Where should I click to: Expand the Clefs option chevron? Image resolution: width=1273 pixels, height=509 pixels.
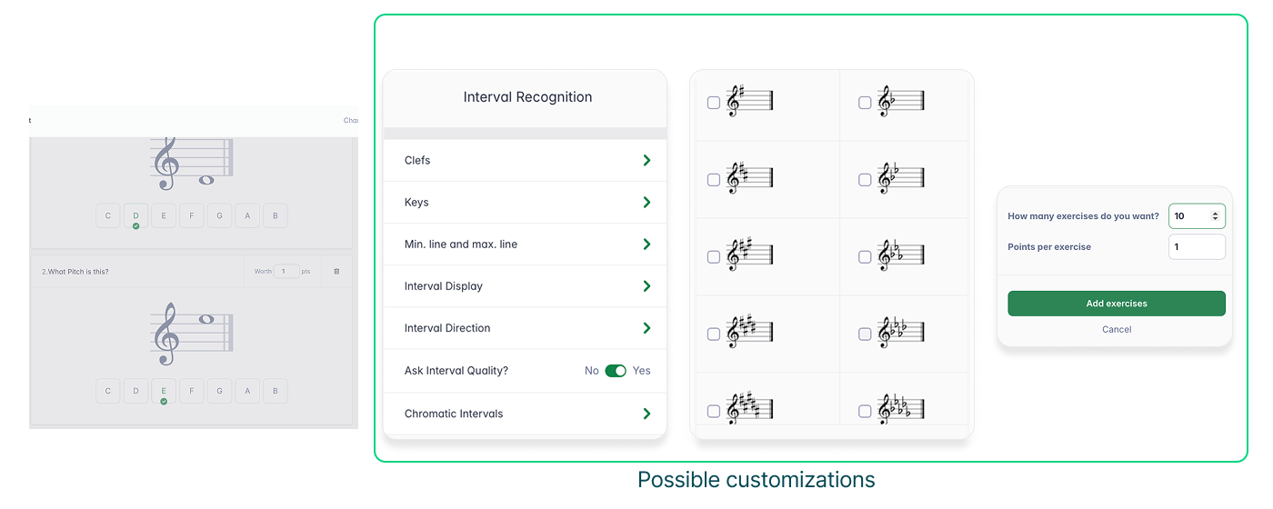[647, 160]
